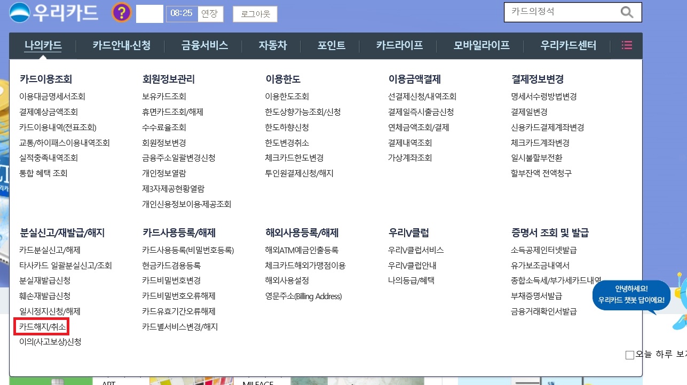Open 통합 혜택 조회
Image resolution: width=687 pixels, height=385 pixels.
pyautogui.click(x=43, y=173)
